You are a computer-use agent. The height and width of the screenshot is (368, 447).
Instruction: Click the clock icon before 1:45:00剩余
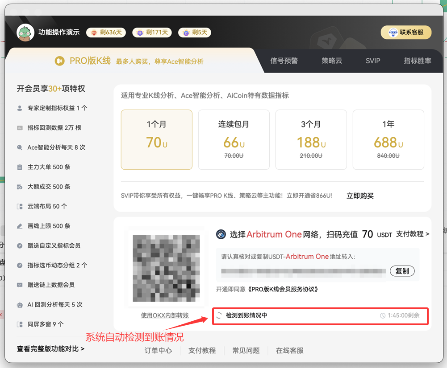[383, 315]
